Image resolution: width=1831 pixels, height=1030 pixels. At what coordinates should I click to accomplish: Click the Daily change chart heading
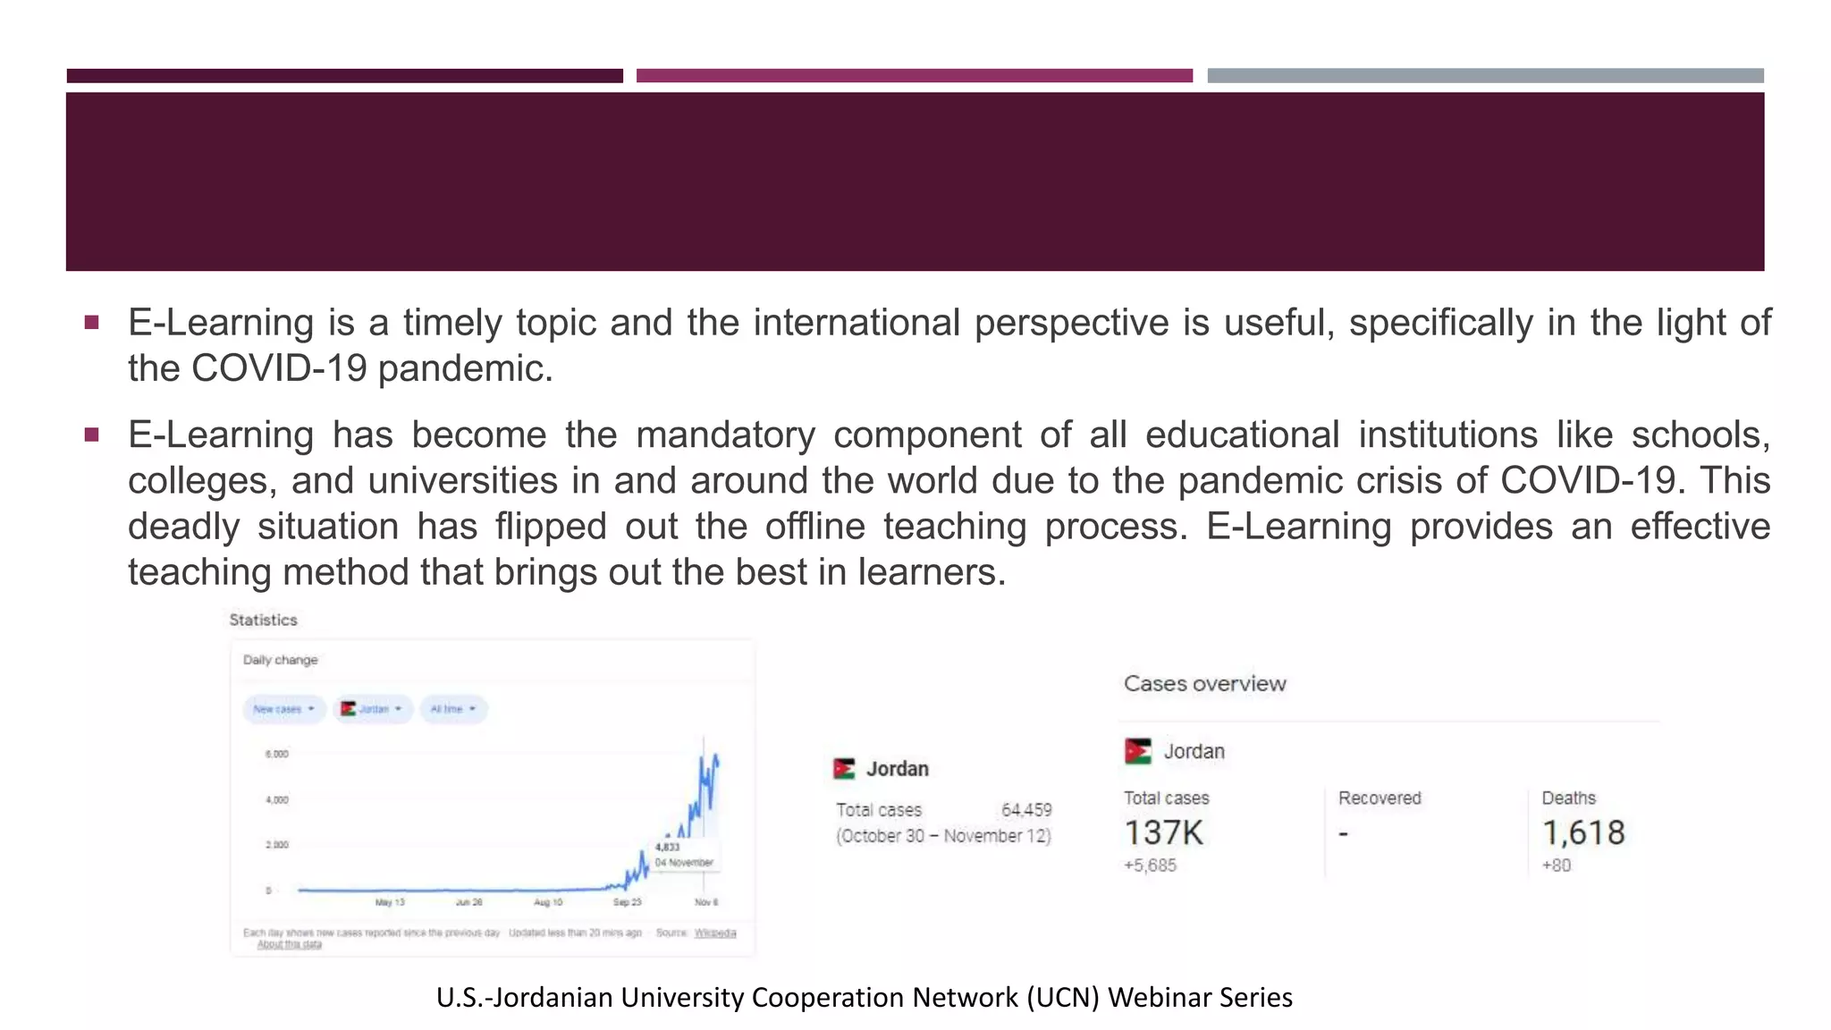[280, 660]
